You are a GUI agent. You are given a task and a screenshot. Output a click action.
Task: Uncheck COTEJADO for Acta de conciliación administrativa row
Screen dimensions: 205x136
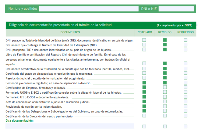click(144, 102)
